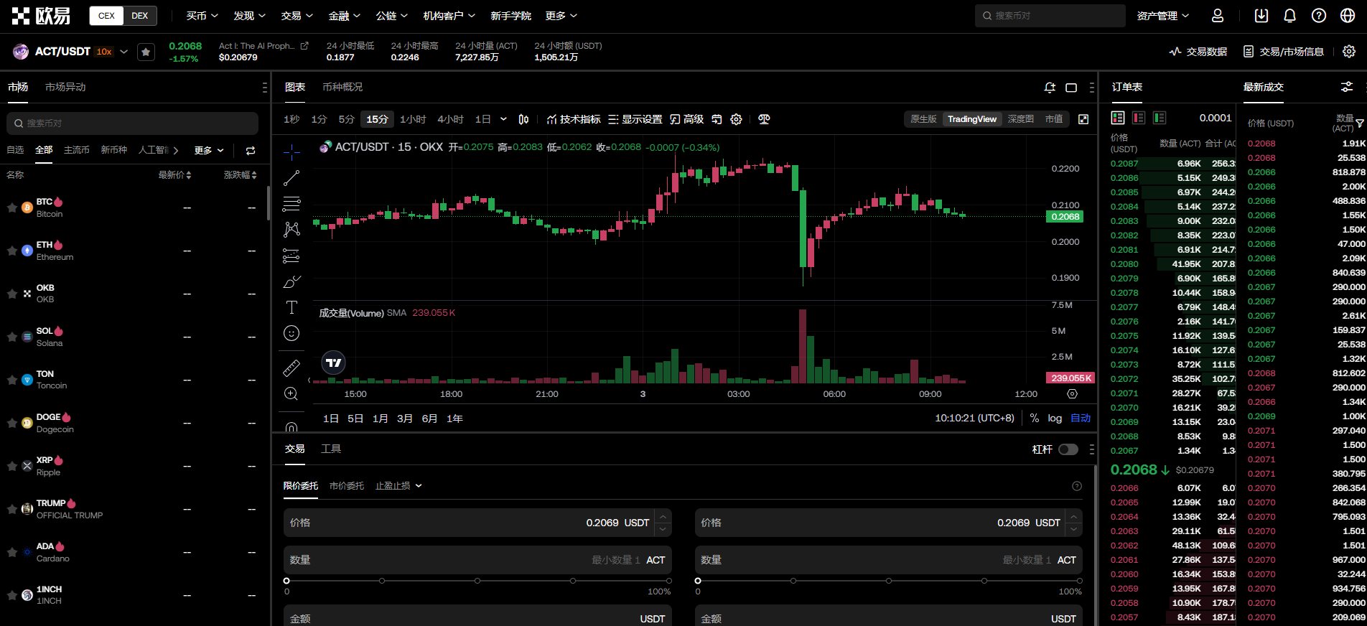Toggle the log scale option
This screenshot has height=626, width=1367.
tap(1055, 418)
